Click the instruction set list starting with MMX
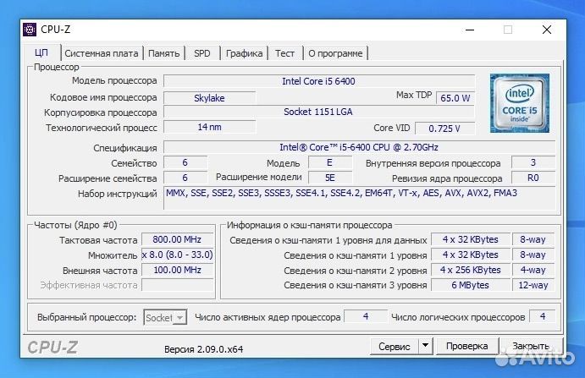 pos(359,198)
